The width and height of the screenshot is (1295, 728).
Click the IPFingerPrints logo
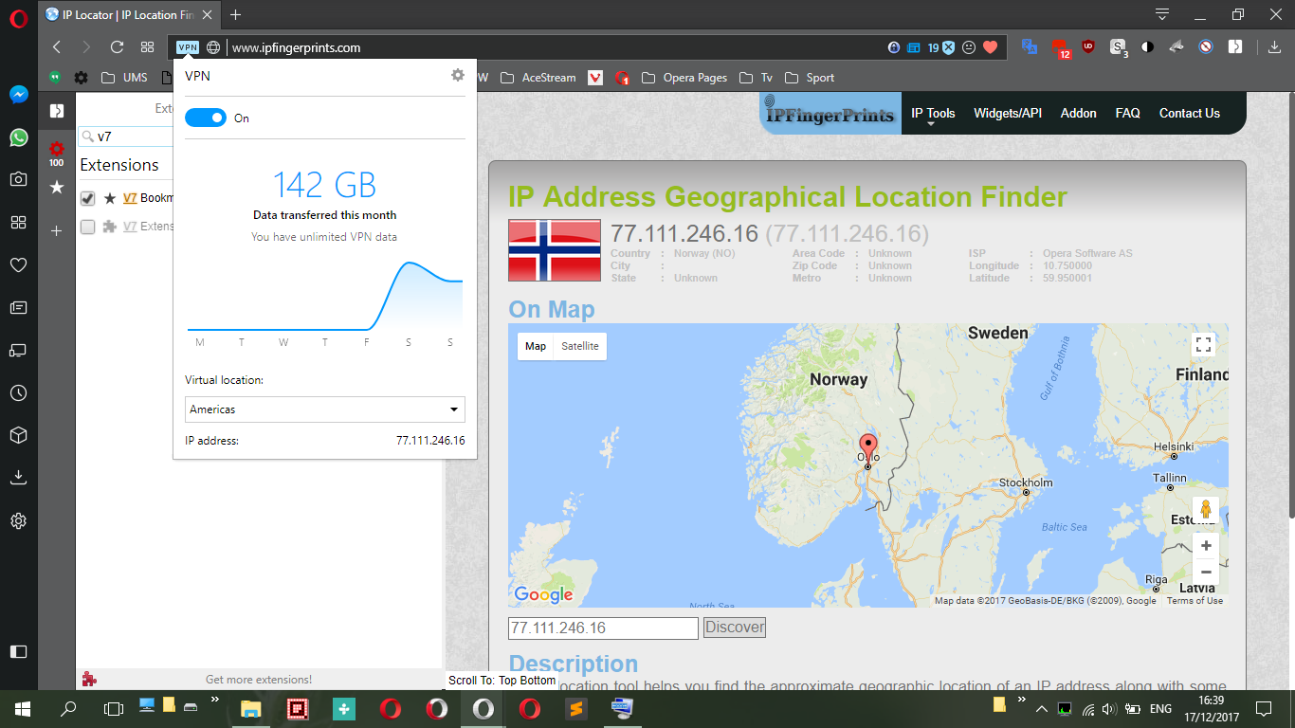coord(831,114)
